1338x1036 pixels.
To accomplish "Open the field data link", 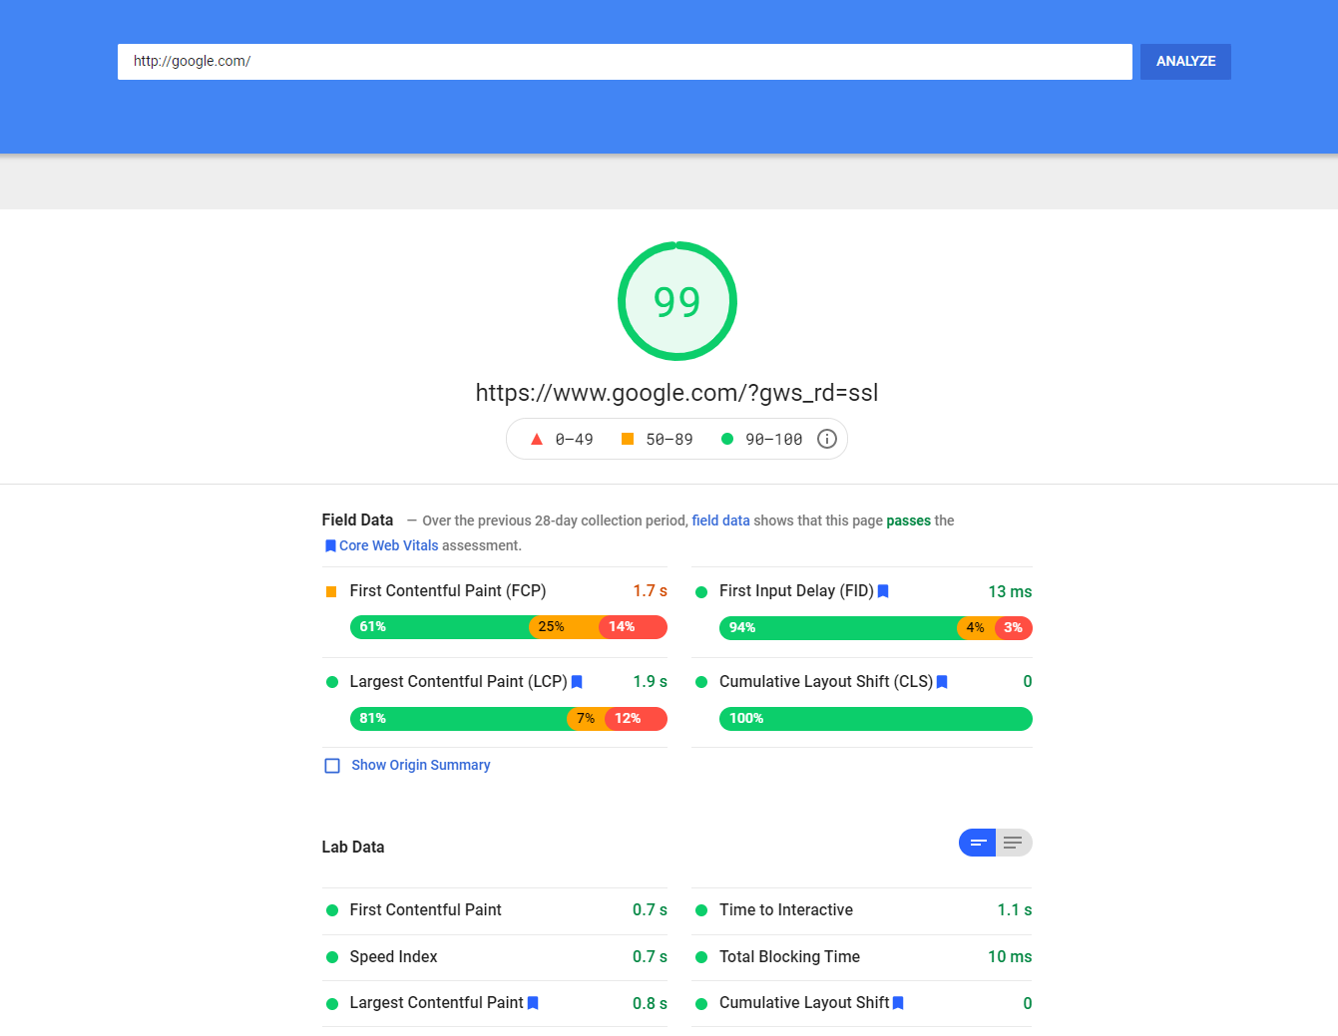I will [720, 520].
